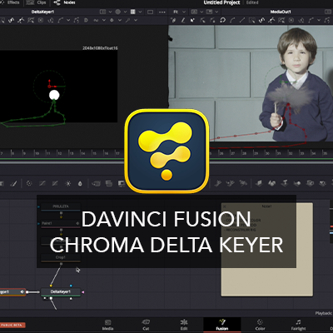Open dropdown arrow after first MediaOut1 view icon
333x333 pixels.
pos(201,12)
